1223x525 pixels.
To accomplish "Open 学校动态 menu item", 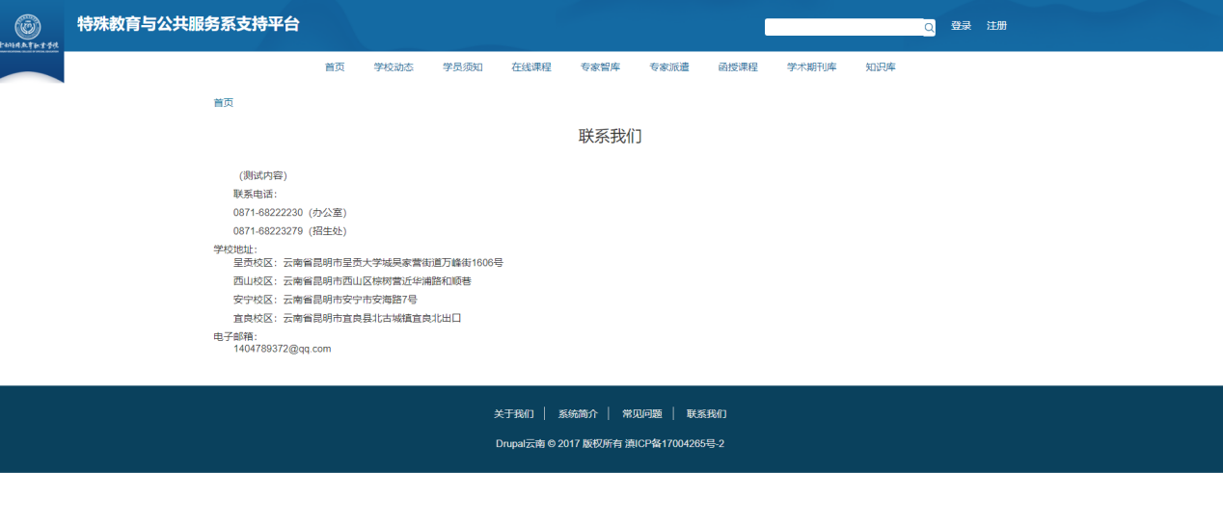I will 394,67.
